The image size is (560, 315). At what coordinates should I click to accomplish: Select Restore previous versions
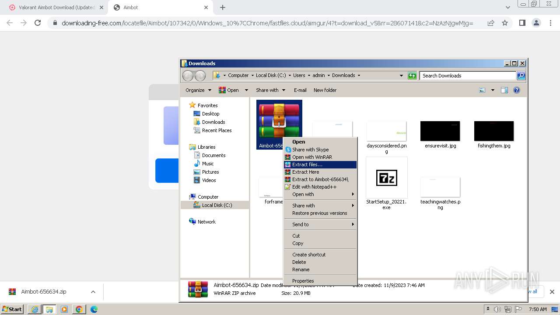coord(320,213)
